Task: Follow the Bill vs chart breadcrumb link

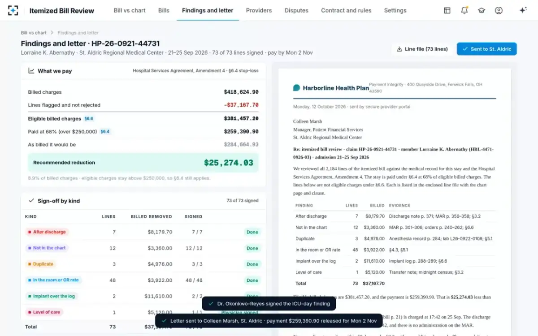Action: [34, 33]
